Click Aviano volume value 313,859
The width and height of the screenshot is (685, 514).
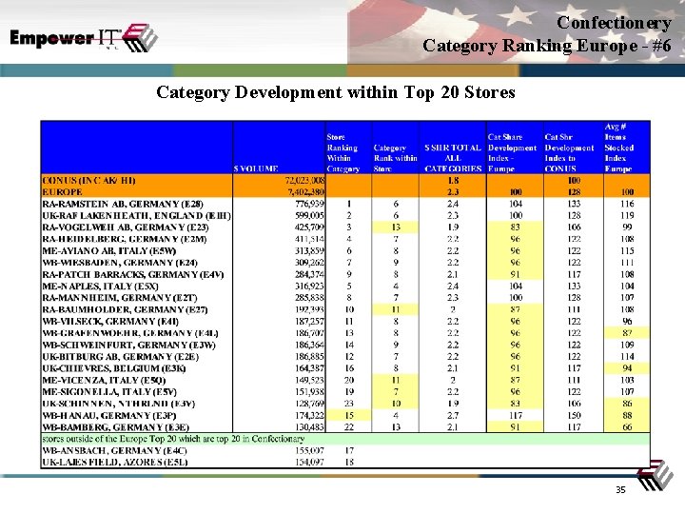tap(310, 251)
